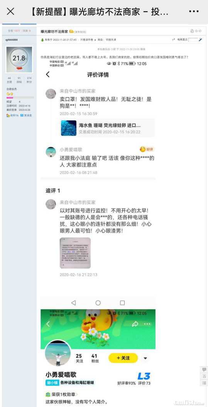
Task: Expand the 荣获1枚勋章 chevron
Action: click(76, 395)
